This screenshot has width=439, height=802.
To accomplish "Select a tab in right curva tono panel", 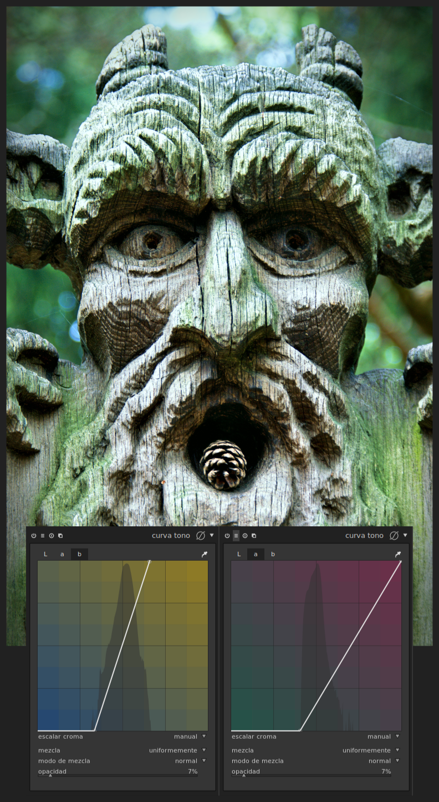I will (x=256, y=554).
